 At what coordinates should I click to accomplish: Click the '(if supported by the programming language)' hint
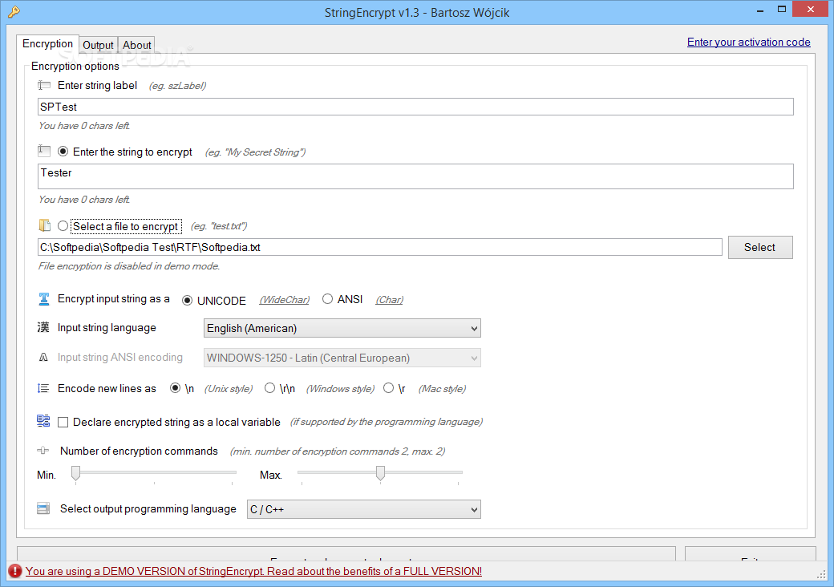tap(387, 422)
